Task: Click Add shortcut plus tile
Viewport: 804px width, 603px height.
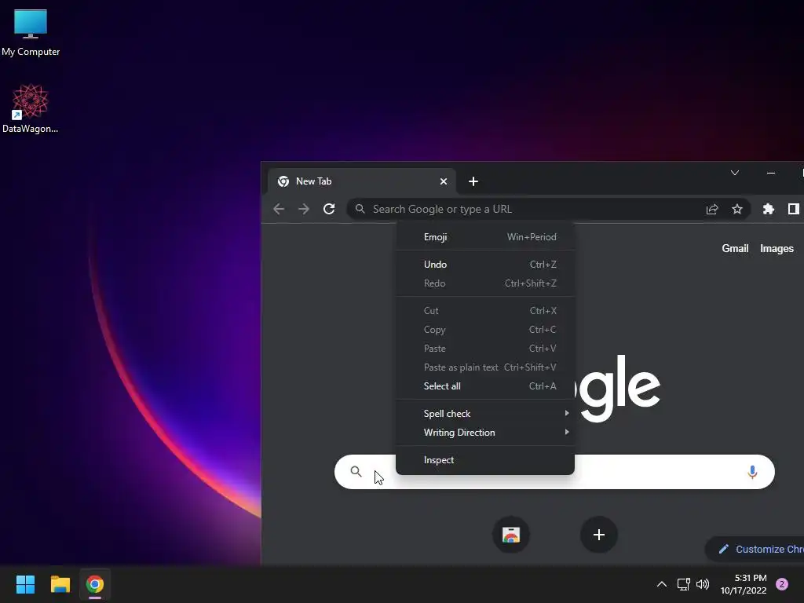Action: point(598,535)
